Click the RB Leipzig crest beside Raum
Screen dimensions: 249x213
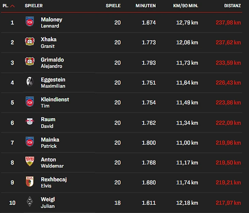coord(30,122)
